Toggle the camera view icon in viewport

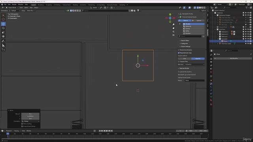click(174, 32)
